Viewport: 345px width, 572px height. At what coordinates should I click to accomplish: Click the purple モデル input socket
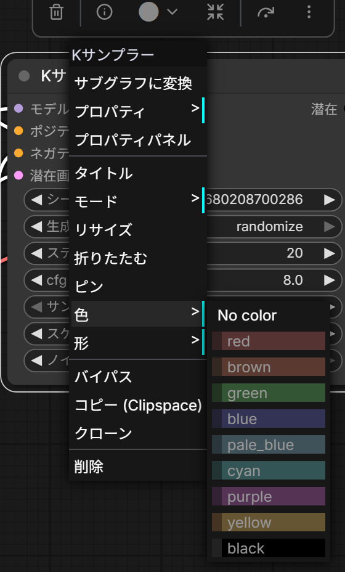click(18, 108)
